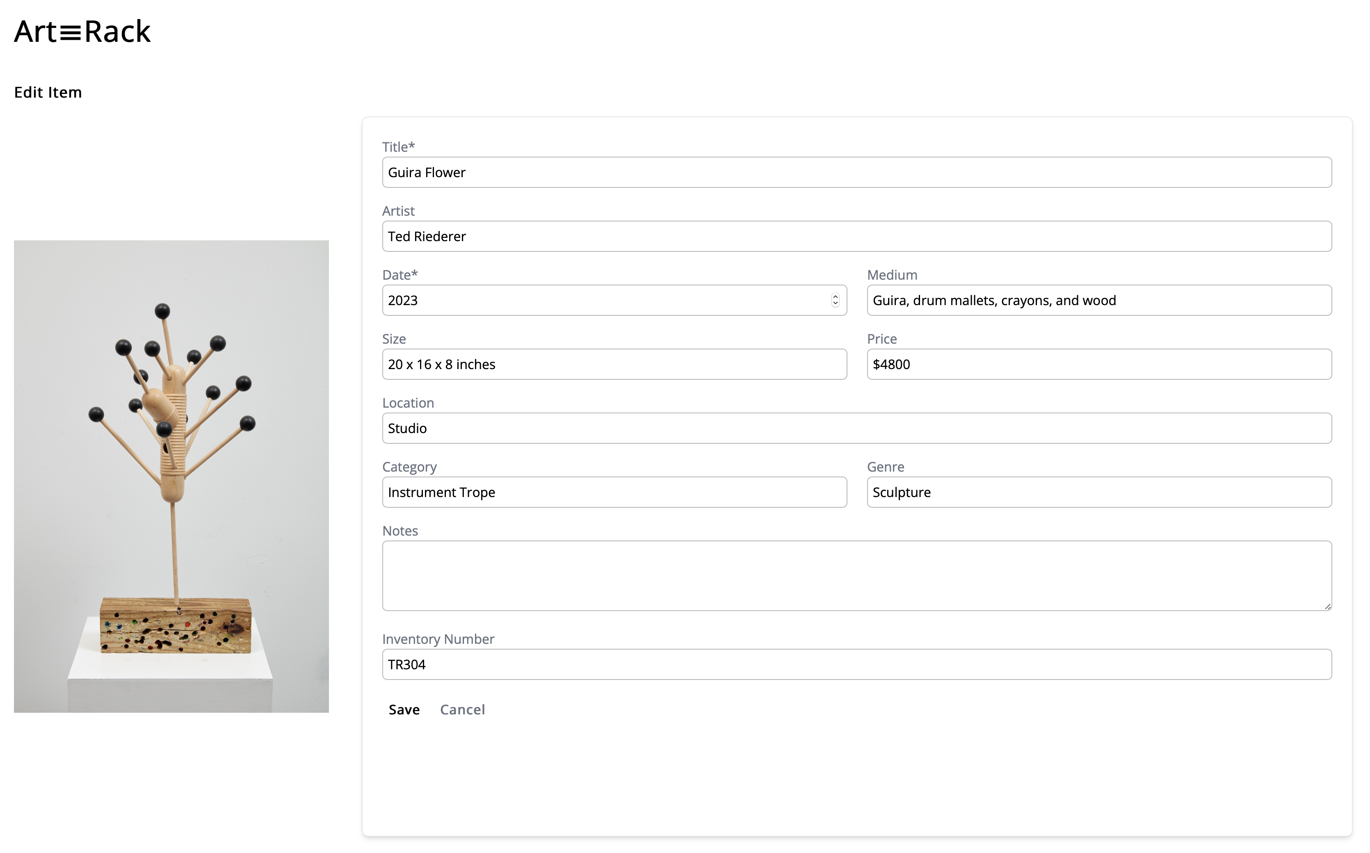Click the Notes label
1370x853 pixels.
point(400,530)
